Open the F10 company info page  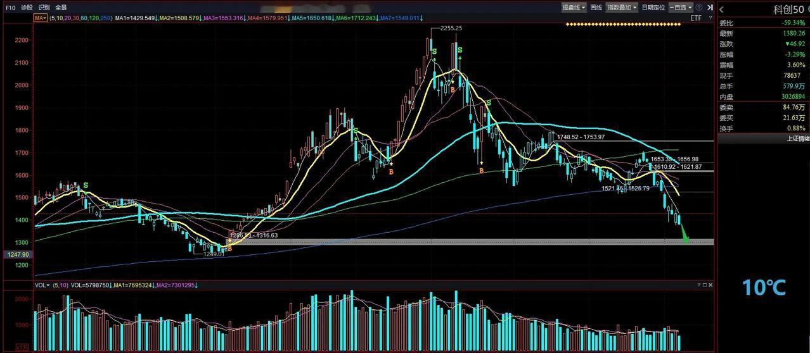10,8
